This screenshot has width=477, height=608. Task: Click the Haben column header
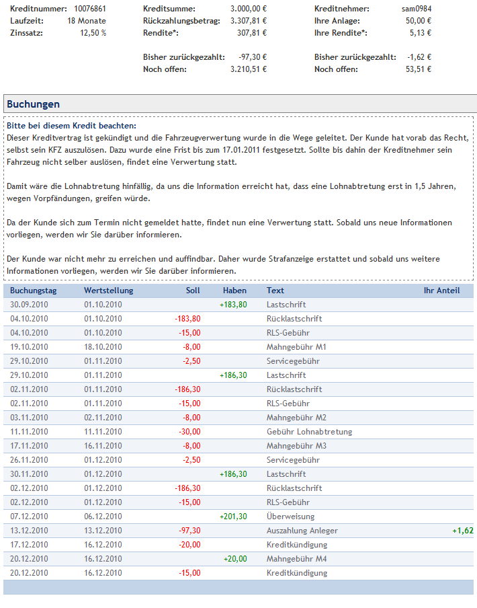234,291
